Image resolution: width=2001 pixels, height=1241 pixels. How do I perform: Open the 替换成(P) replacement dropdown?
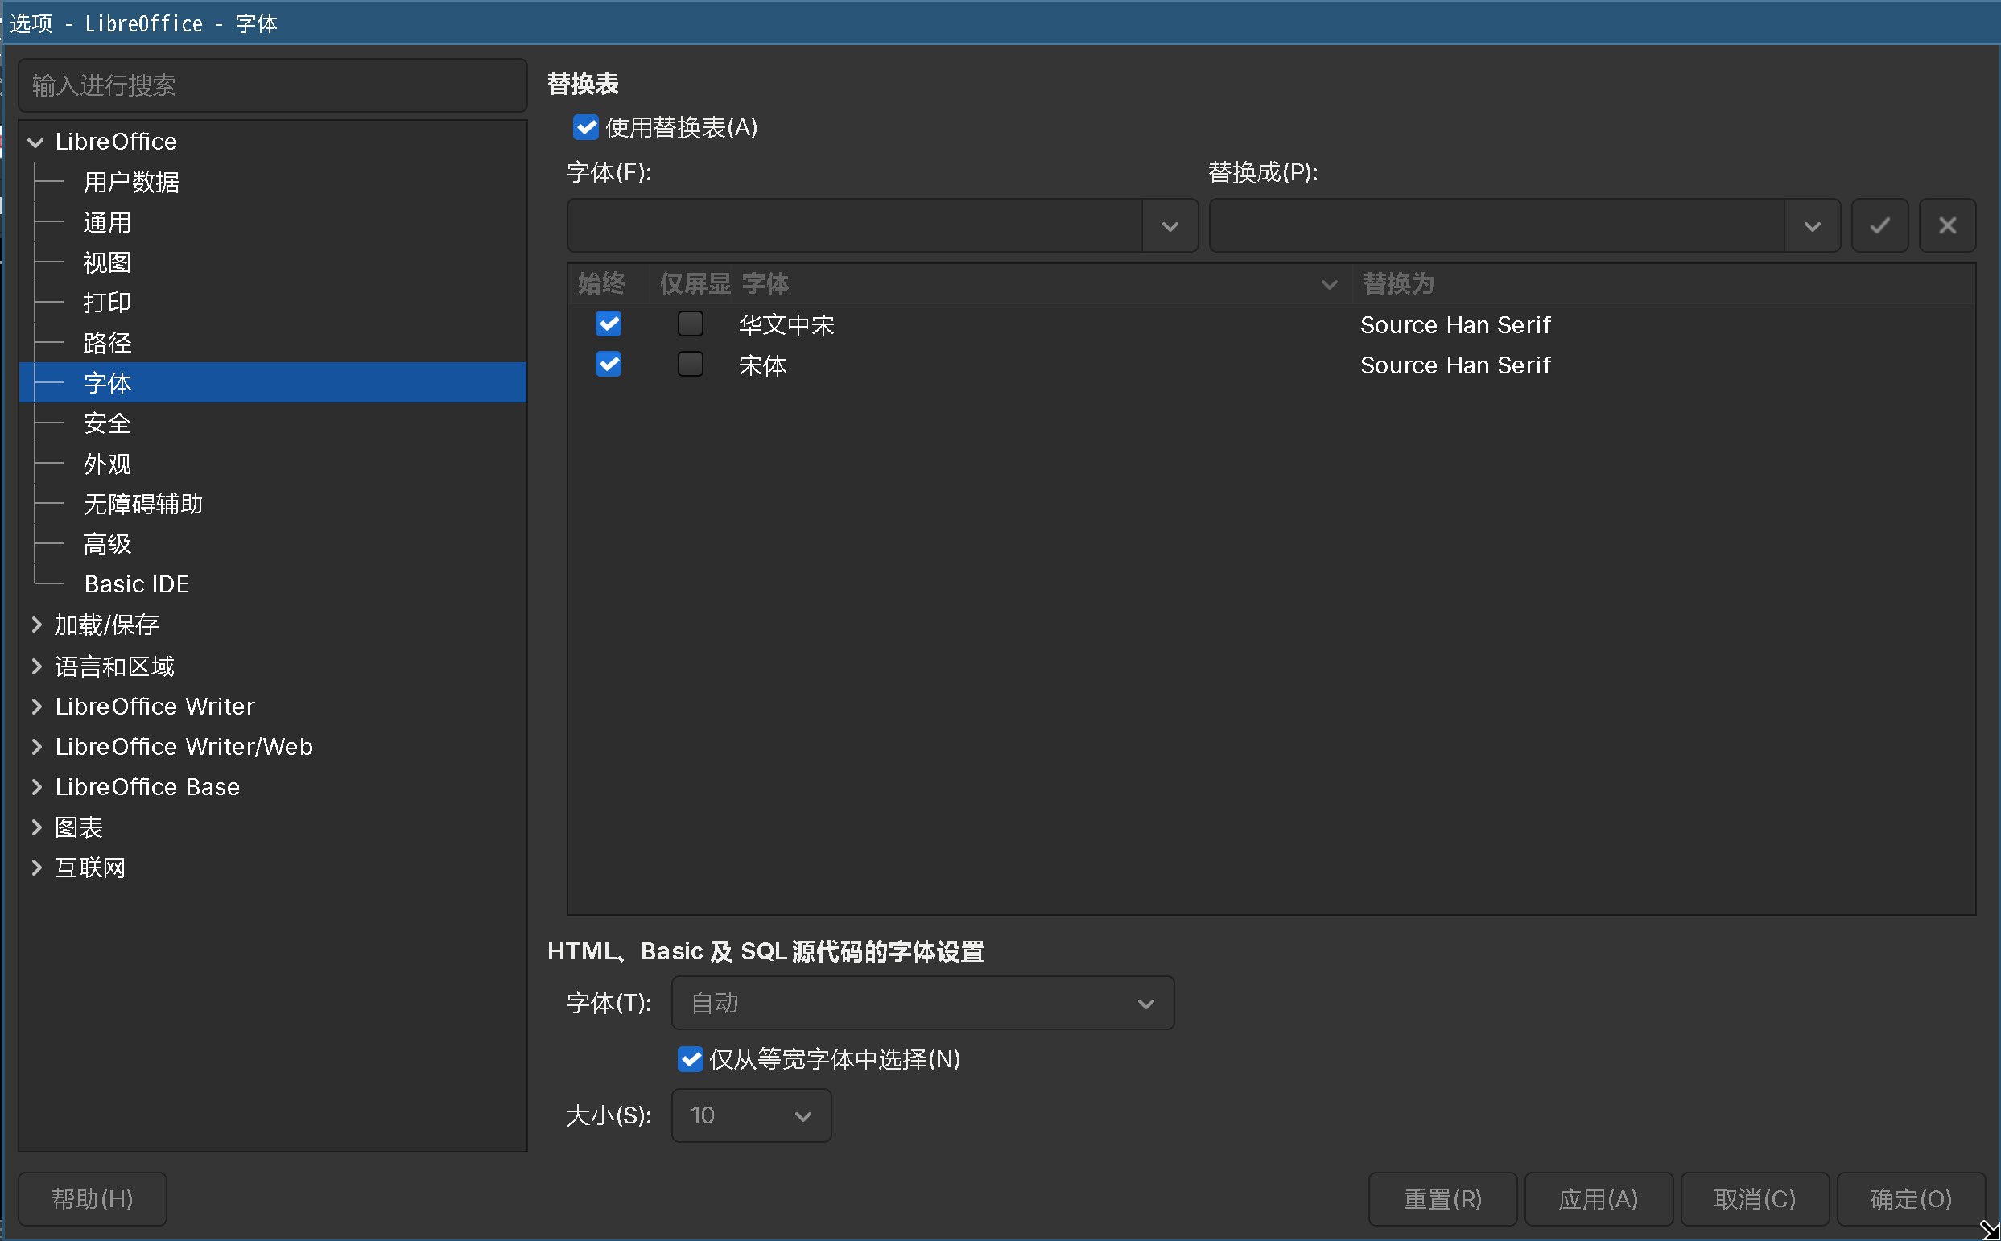click(1811, 225)
